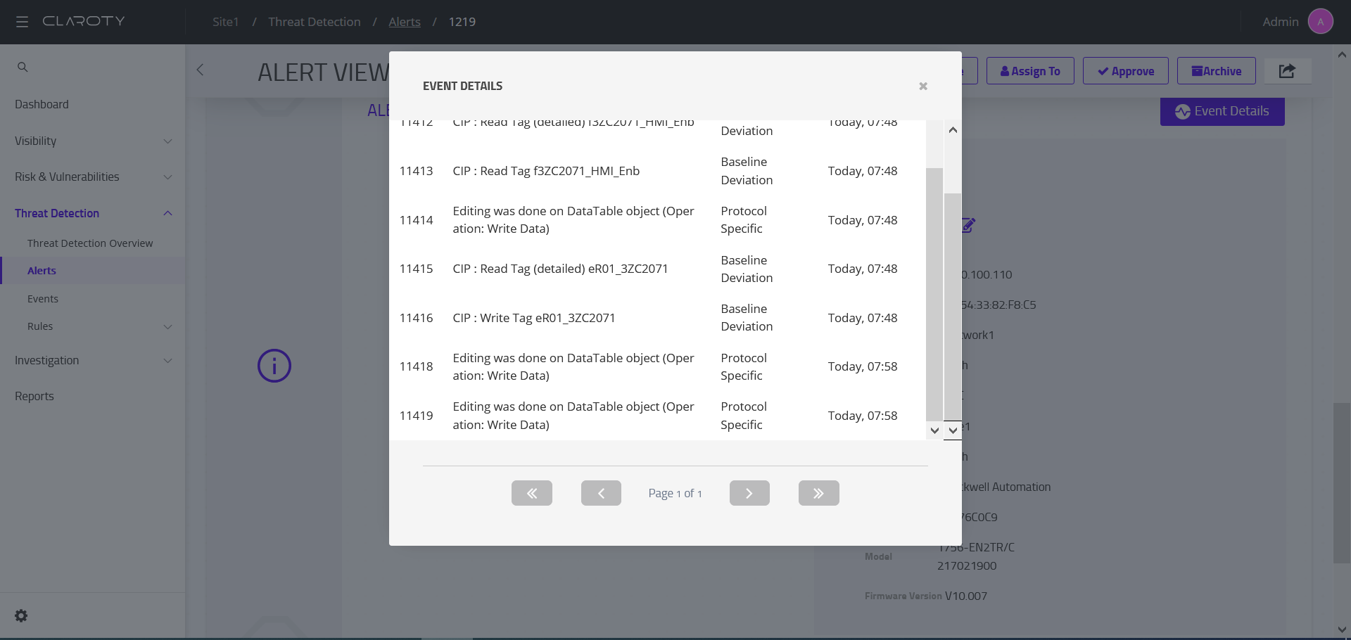Screen dimensions: 1351x640
Task: Archive the alert
Action: click(x=1217, y=71)
